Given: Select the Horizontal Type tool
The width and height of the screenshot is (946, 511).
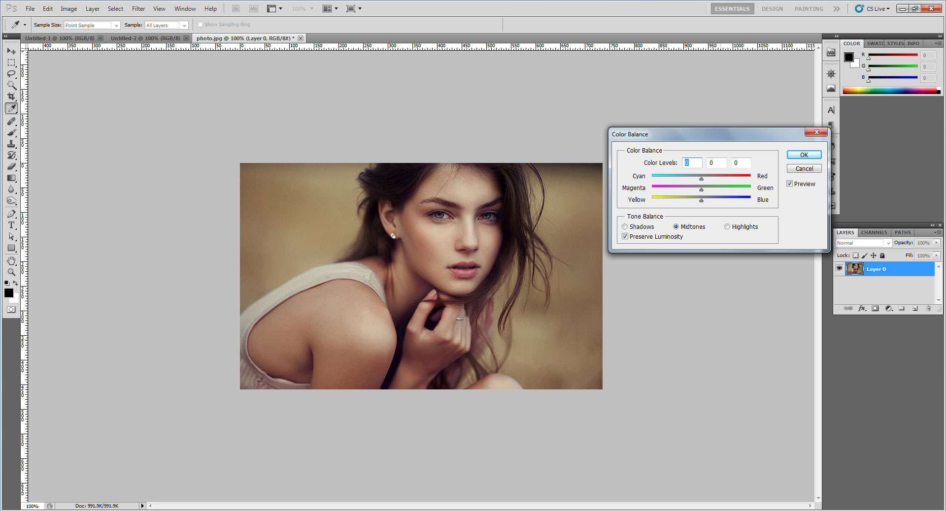Looking at the screenshot, I should (11, 225).
